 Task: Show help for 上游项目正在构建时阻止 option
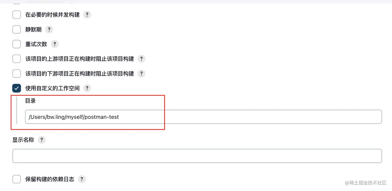(x=141, y=59)
